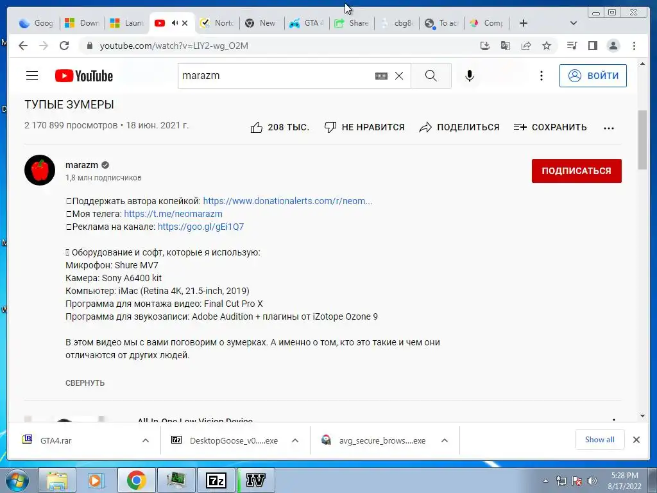The width and height of the screenshot is (657, 493).
Task: Switch to the cbg8 tab
Action: 397,23
